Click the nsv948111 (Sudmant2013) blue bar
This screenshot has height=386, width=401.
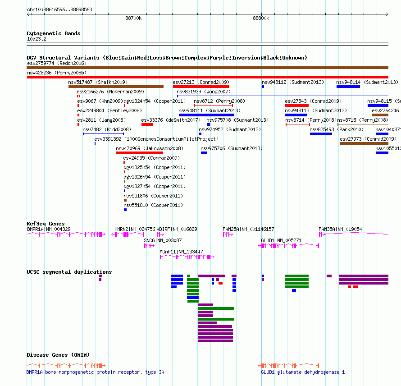pyautogui.click(x=207, y=115)
